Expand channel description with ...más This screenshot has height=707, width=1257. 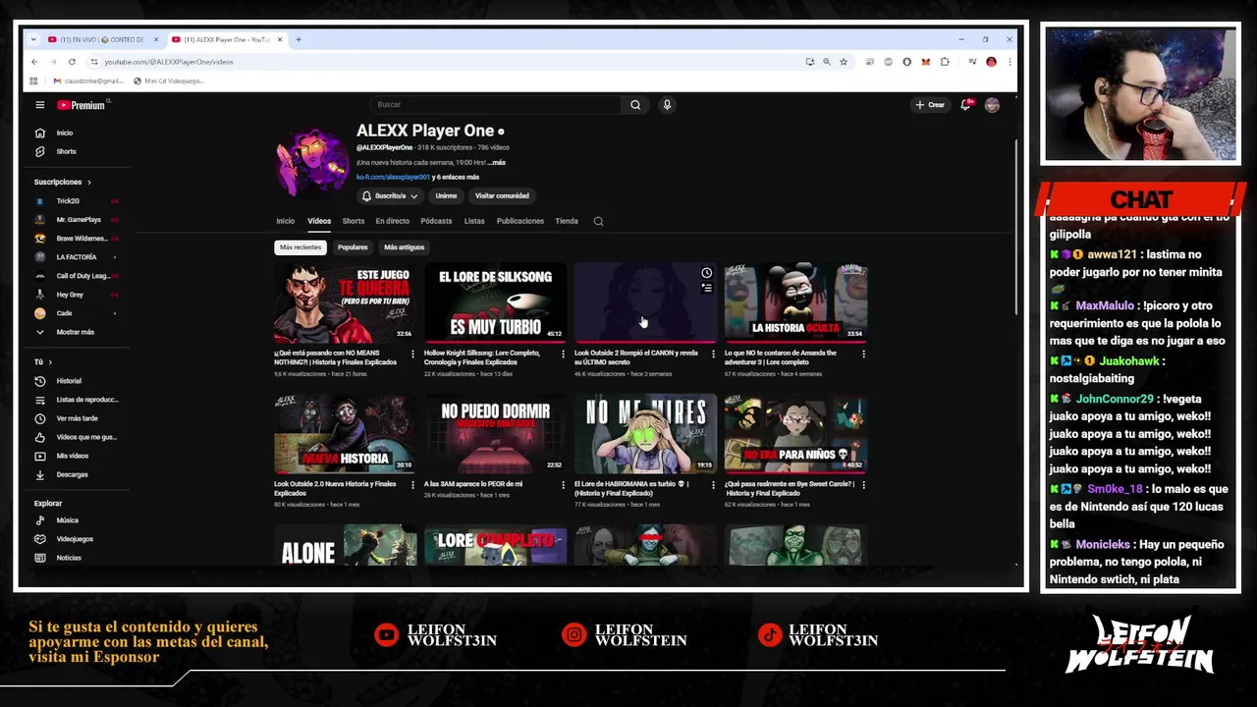[496, 162]
